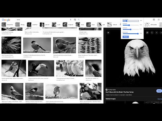Adjust the contrast slider in popup
Image resolution: width=162 pixels, height=121 pixels.
pos(131,25)
